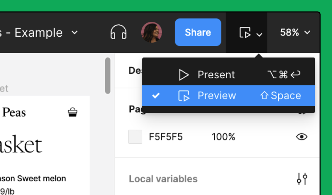This screenshot has height=195, width=332.
Task: Click the Present play triangle icon
Action: pyautogui.click(x=184, y=75)
